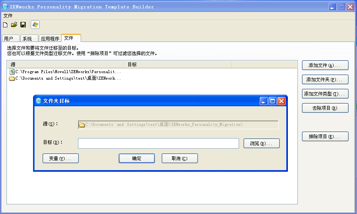Click the disabled 源(S) path field
Image resolution: width=357 pixels, height=214 pixels.
click(178, 125)
